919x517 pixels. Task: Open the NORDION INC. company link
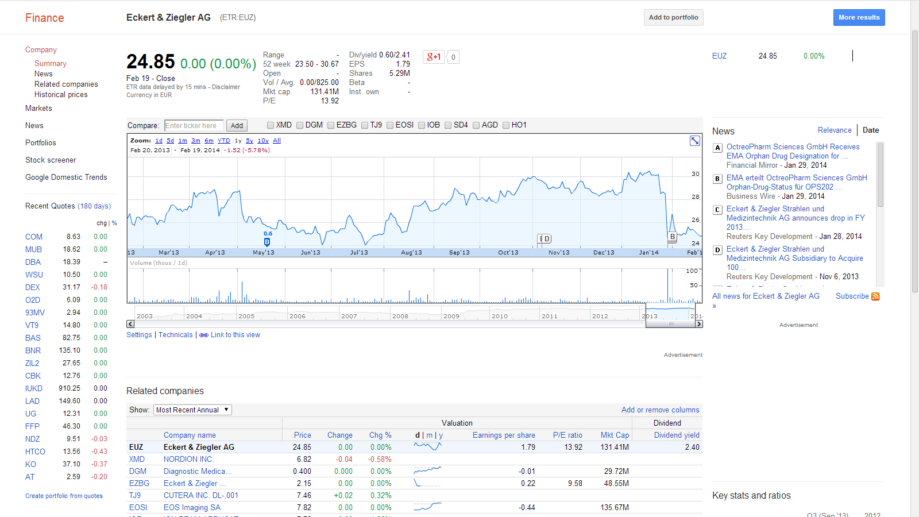(x=188, y=460)
